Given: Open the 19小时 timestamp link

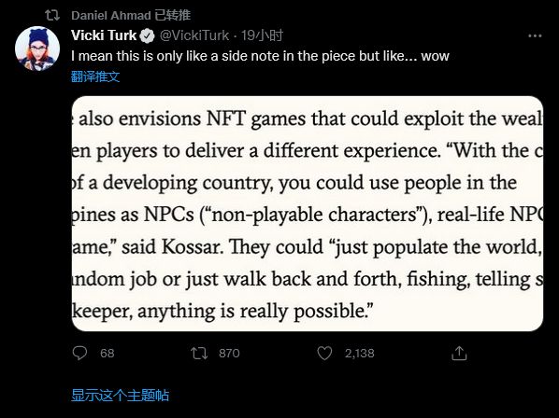Looking at the screenshot, I should pos(262,35).
